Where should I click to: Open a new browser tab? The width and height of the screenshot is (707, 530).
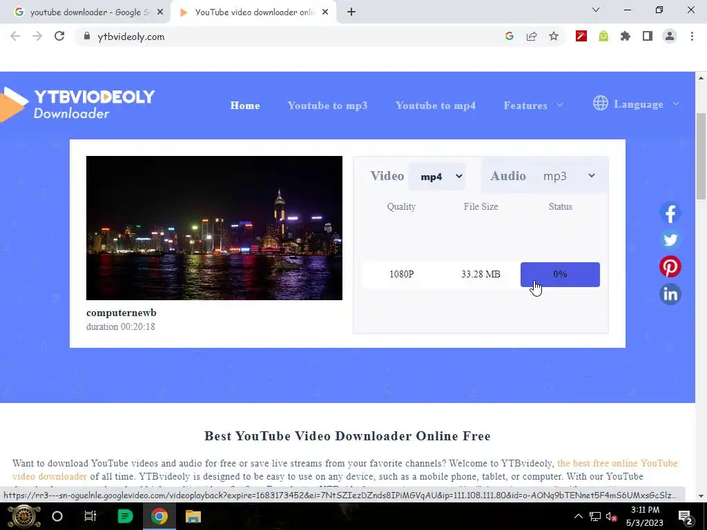coord(351,12)
